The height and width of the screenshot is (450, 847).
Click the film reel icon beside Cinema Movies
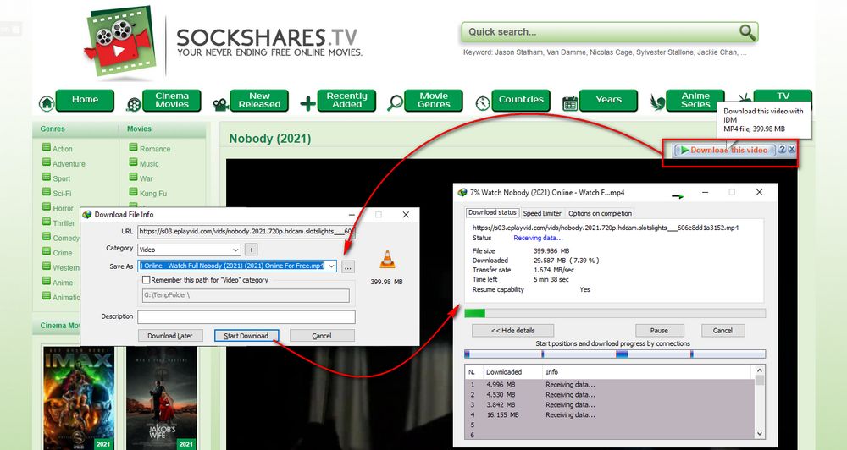click(x=134, y=103)
